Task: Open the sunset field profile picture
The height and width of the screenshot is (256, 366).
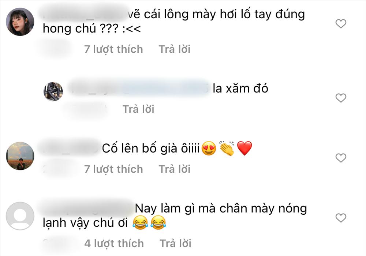Action: (x=20, y=156)
